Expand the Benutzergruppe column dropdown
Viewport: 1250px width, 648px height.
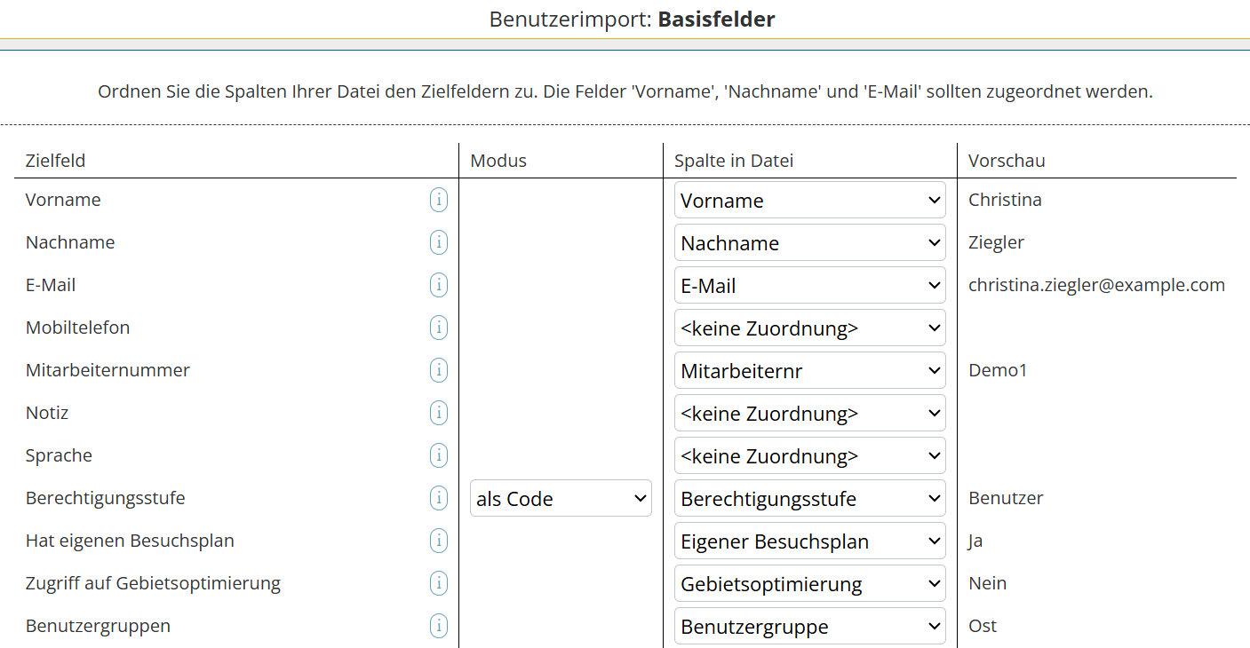tap(809, 627)
